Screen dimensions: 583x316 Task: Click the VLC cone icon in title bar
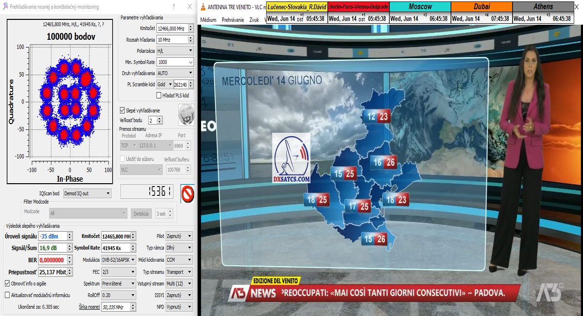pyautogui.click(x=203, y=7)
